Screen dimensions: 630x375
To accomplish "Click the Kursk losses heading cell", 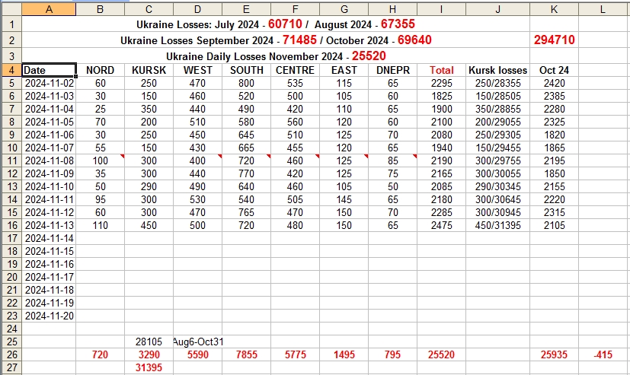I will [497, 70].
